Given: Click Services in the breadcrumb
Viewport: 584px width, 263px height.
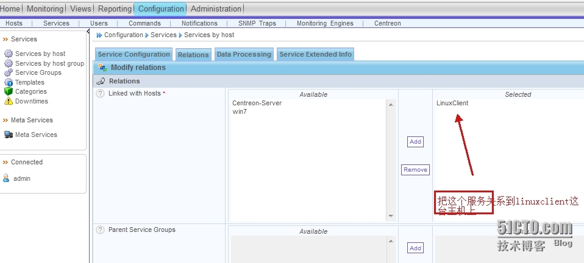Looking at the screenshot, I should click(163, 35).
